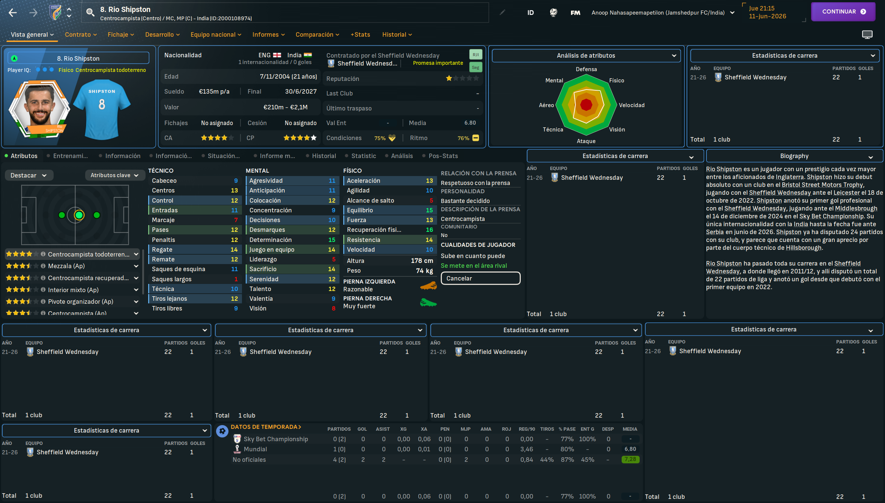Open the Atributos clave dropdown
Viewport: 885px width, 503px height.
tap(114, 175)
